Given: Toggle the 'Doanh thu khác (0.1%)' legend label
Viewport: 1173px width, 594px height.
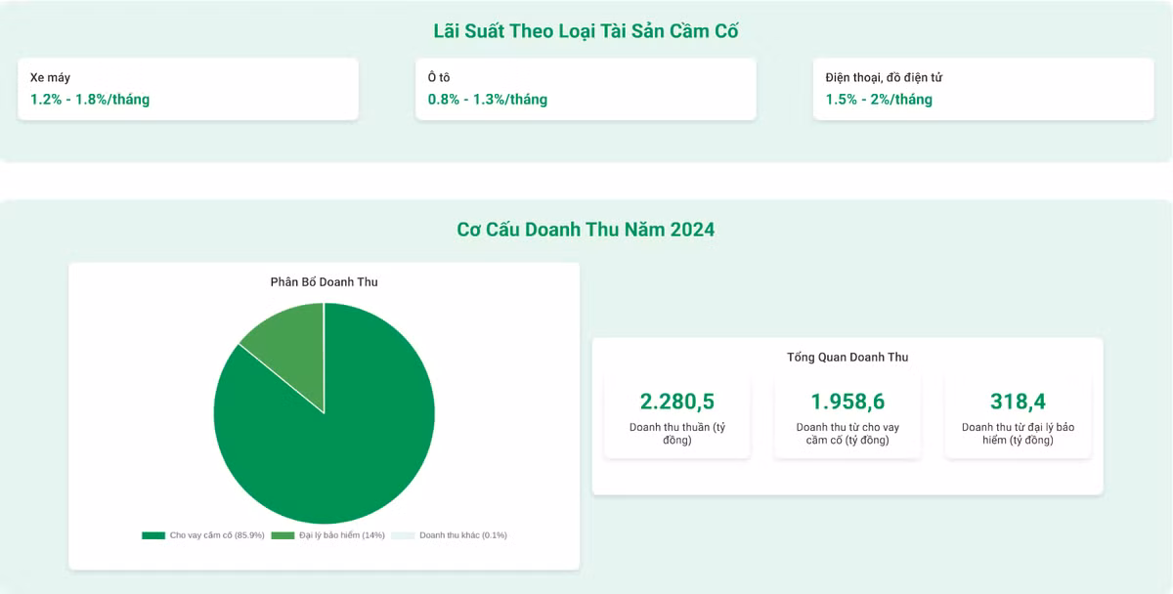Looking at the screenshot, I should click(462, 535).
